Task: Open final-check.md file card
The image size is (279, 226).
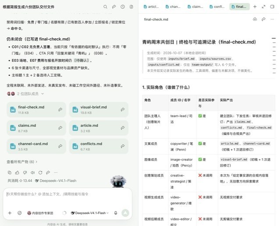Action: point(36,110)
